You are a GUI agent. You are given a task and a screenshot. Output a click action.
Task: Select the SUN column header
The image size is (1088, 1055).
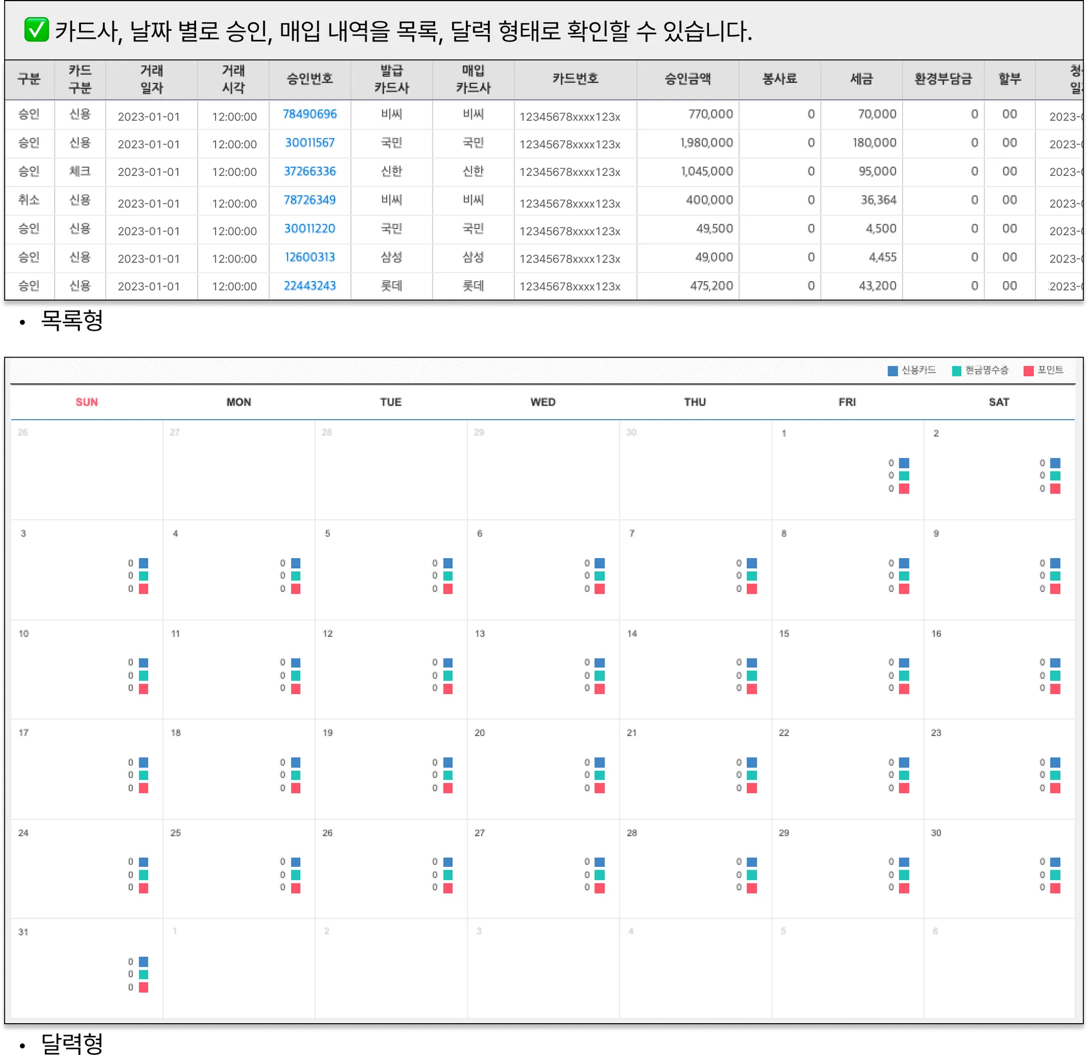(87, 402)
